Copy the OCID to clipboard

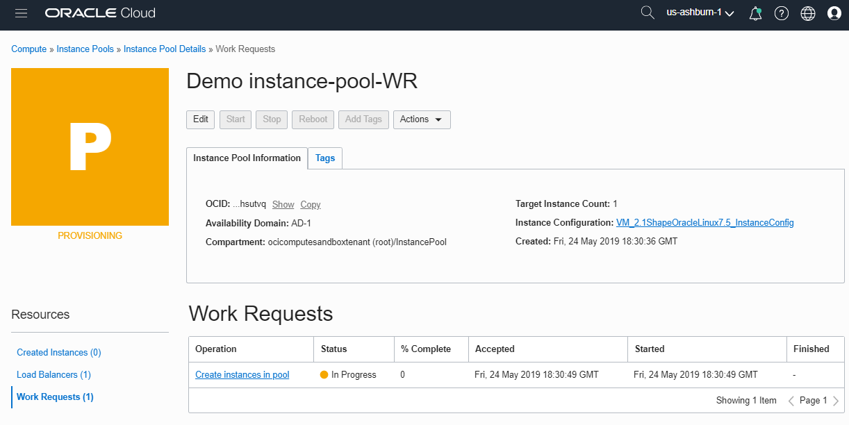click(x=310, y=203)
